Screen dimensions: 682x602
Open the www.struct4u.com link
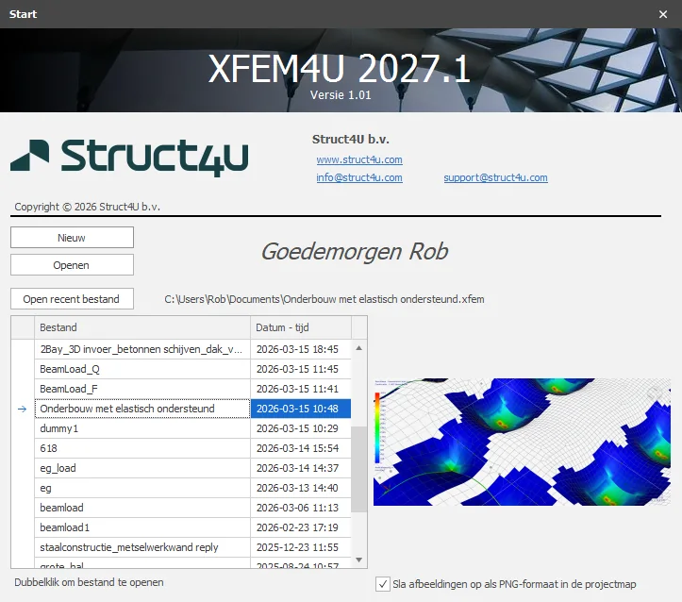pos(359,159)
